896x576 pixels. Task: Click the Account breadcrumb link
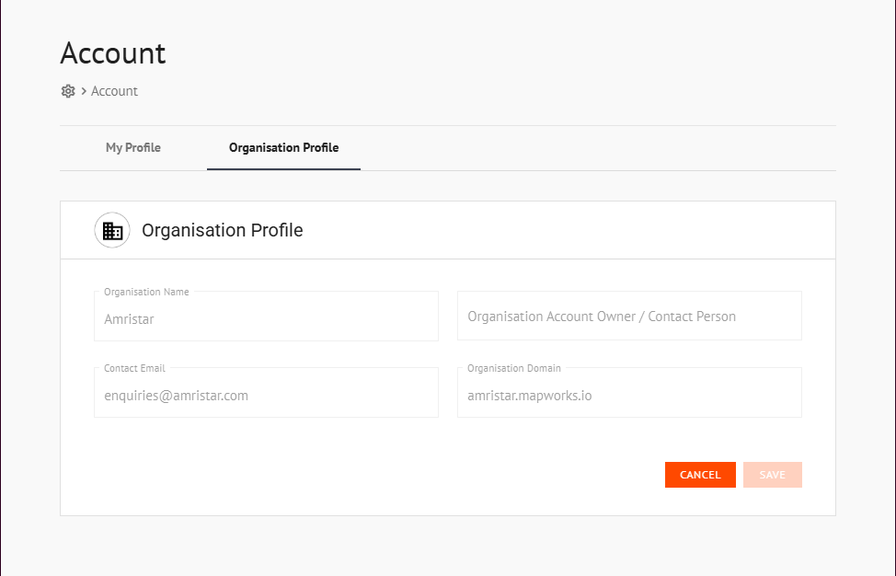pyautogui.click(x=114, y=91)
